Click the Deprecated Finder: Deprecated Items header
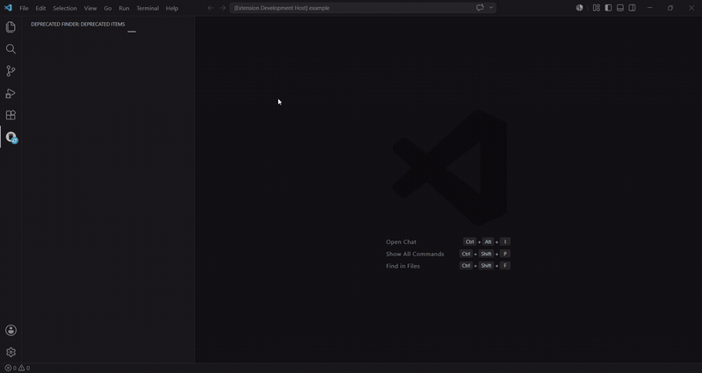 coord(78,25)
